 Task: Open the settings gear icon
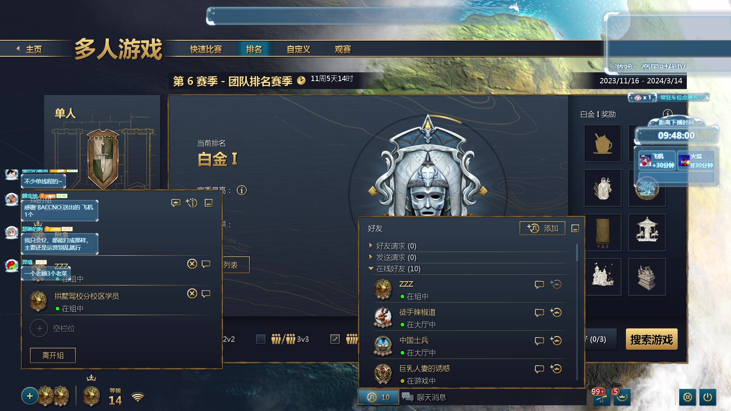click(687, 397)
